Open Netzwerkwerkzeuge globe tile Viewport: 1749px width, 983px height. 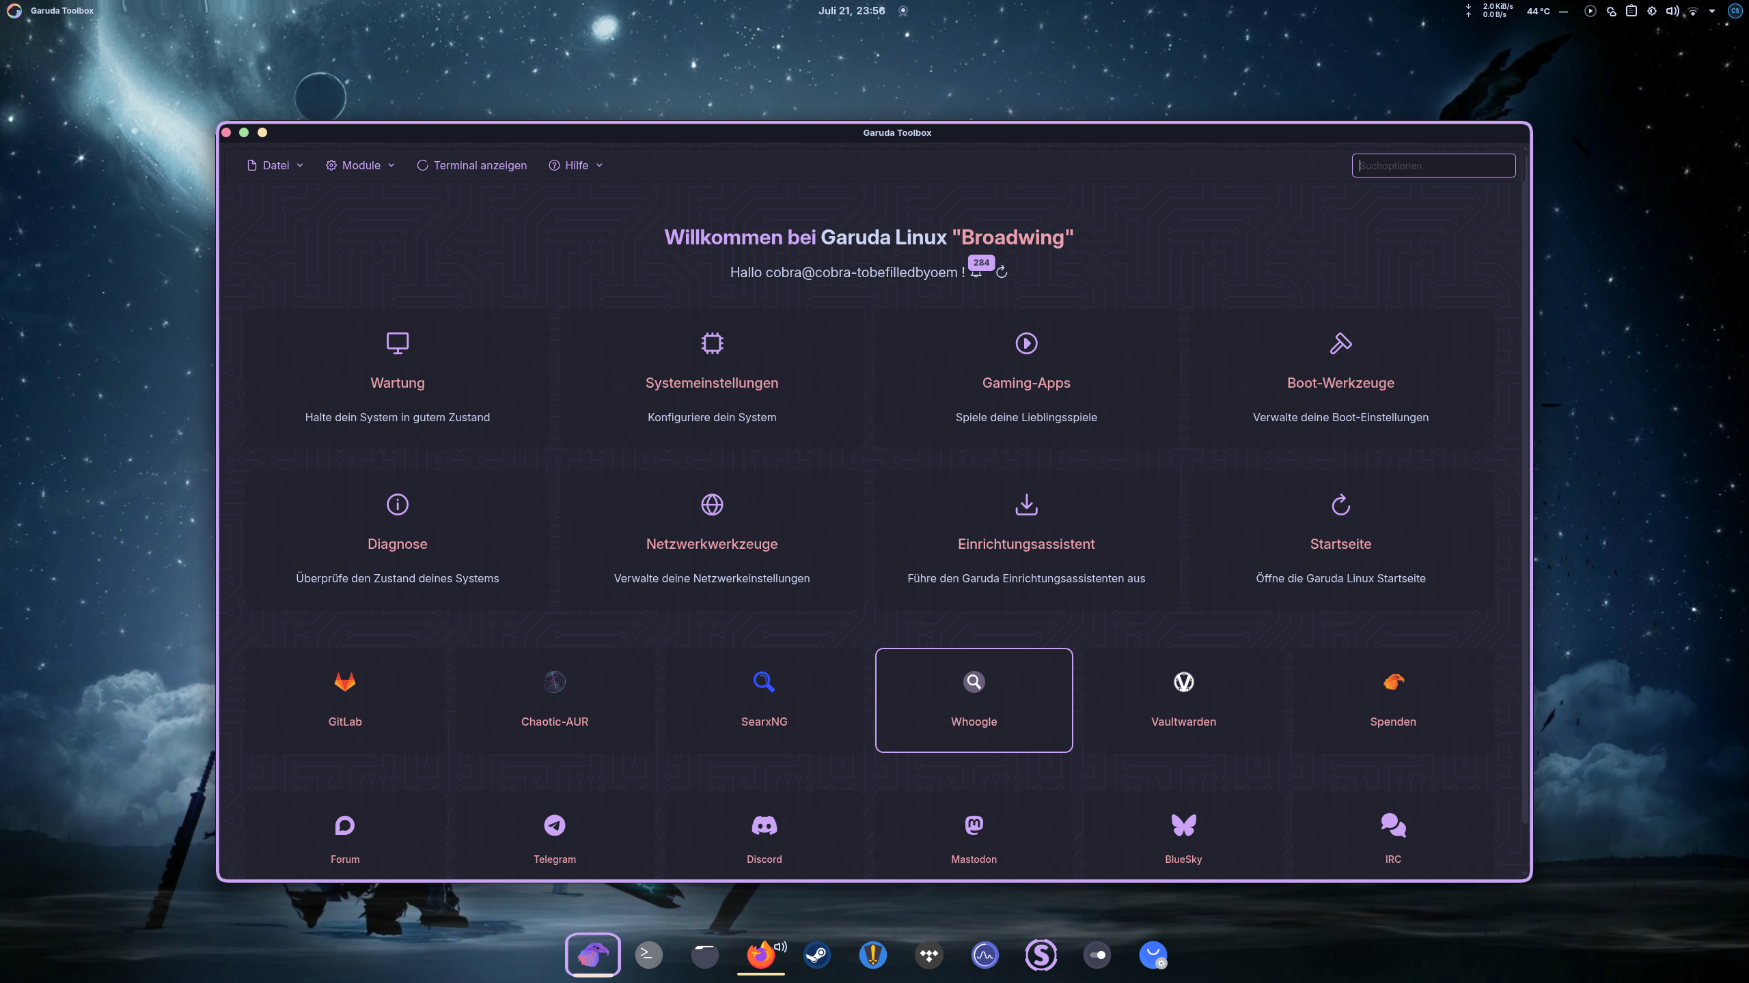pos(712,539)
